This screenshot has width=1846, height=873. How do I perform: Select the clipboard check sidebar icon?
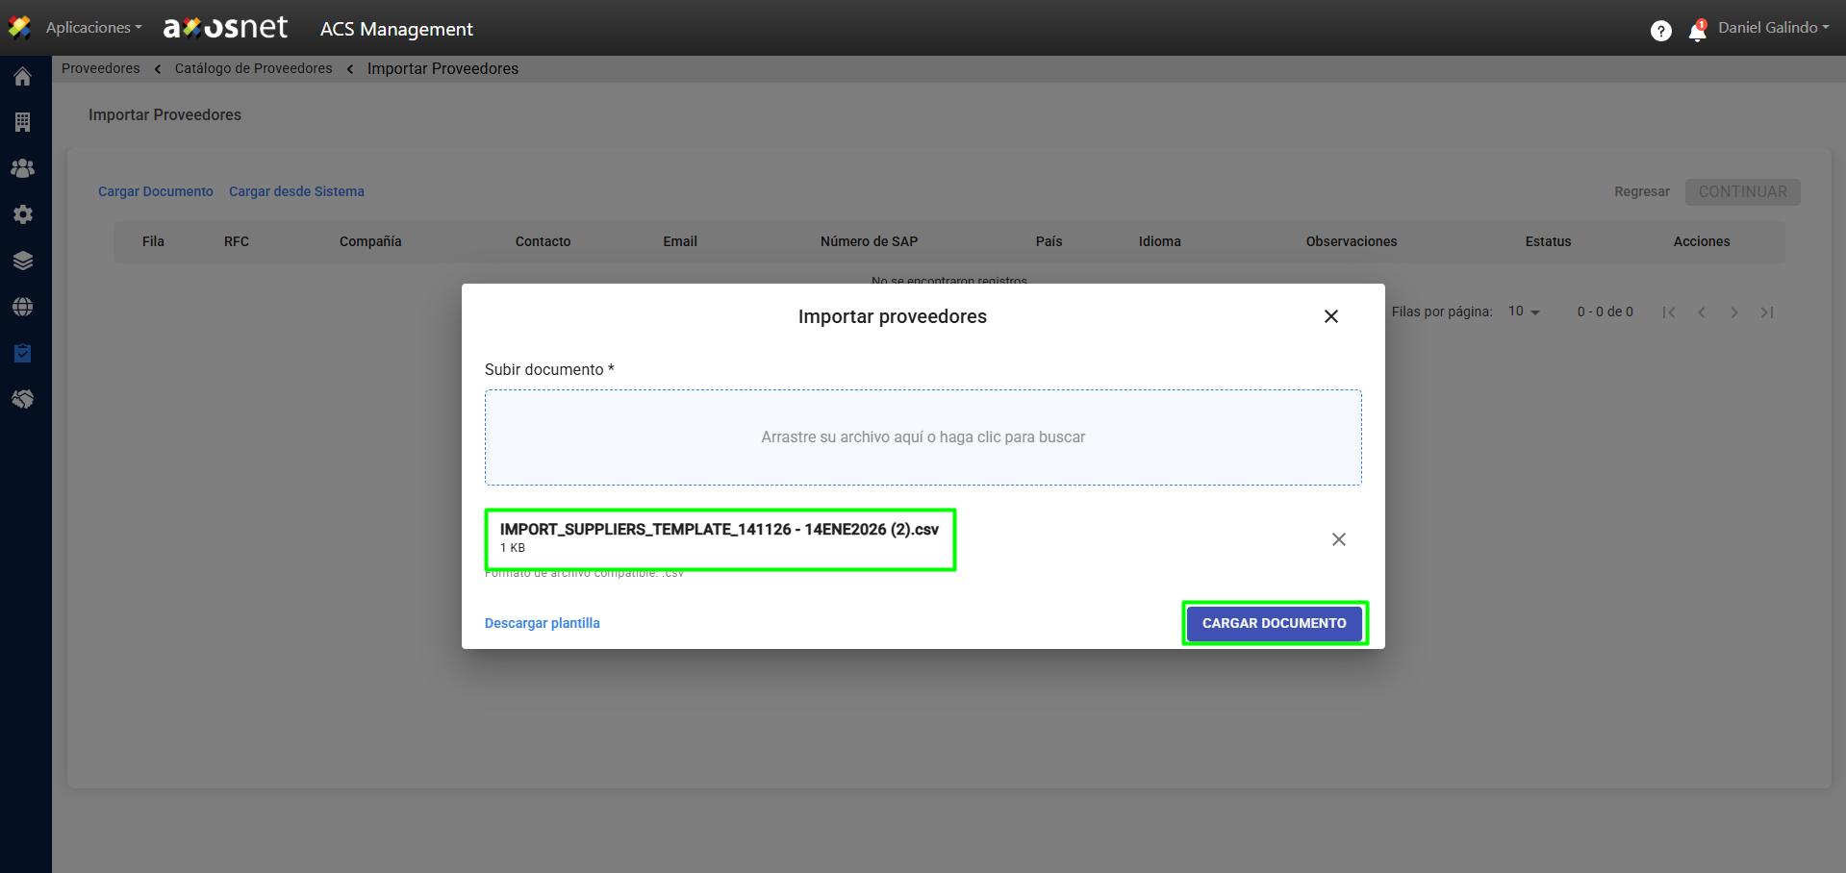click(23, 353)
